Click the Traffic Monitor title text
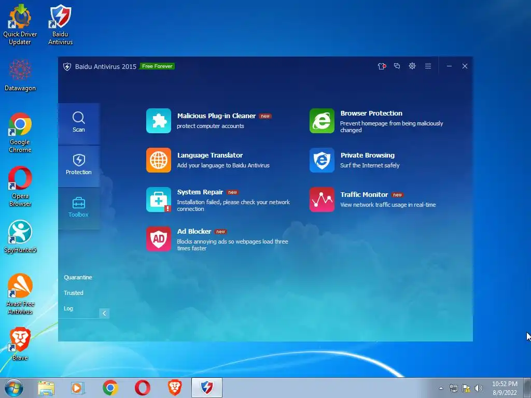The image size is (531, 398). [x=364, y=195]
